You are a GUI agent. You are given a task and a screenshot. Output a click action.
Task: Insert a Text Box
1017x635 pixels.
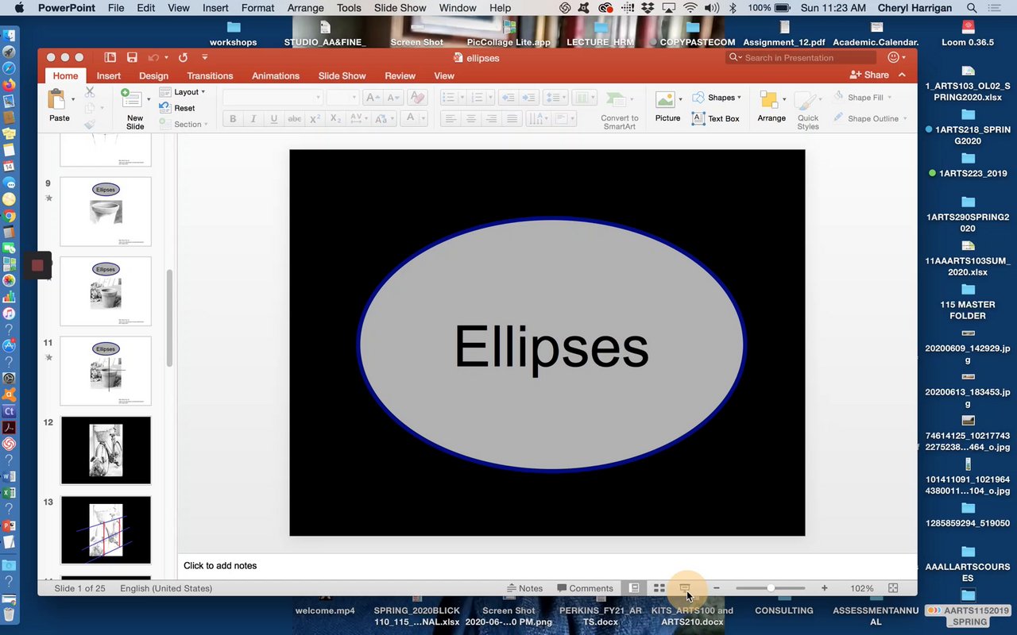pos(716,118)
